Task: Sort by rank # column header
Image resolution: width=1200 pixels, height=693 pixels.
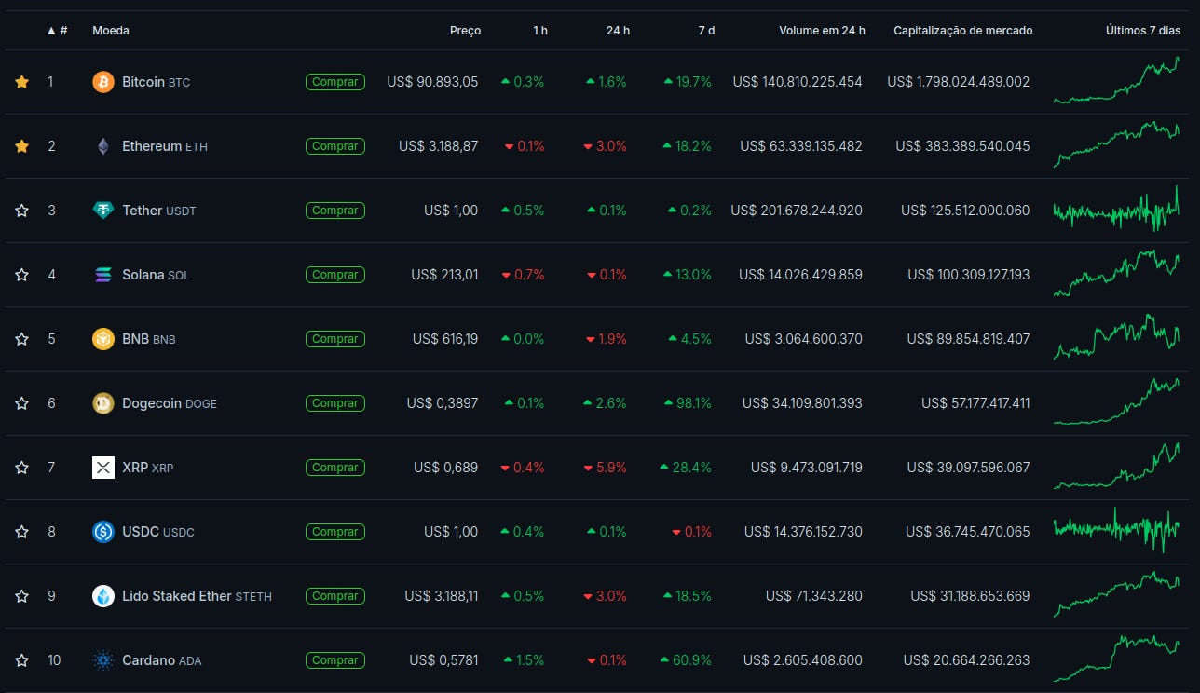Action: pos(58,31)
